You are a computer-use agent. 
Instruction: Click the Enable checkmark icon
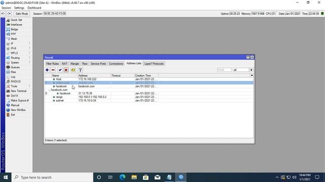(x=60, y=70)
